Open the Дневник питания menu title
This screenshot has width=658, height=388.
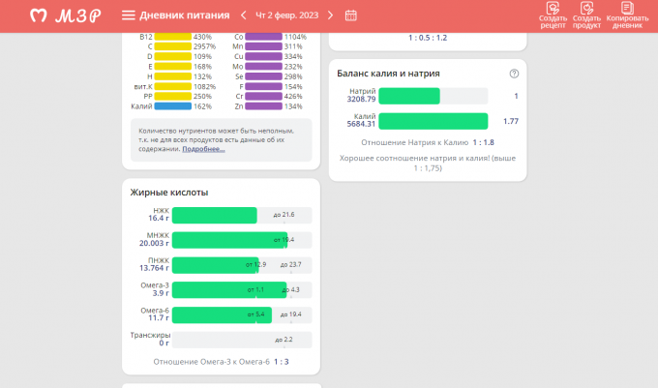point(185,15)
